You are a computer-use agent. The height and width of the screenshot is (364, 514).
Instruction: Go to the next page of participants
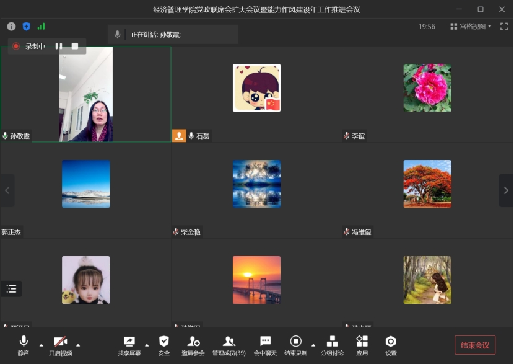coord(505,190)
